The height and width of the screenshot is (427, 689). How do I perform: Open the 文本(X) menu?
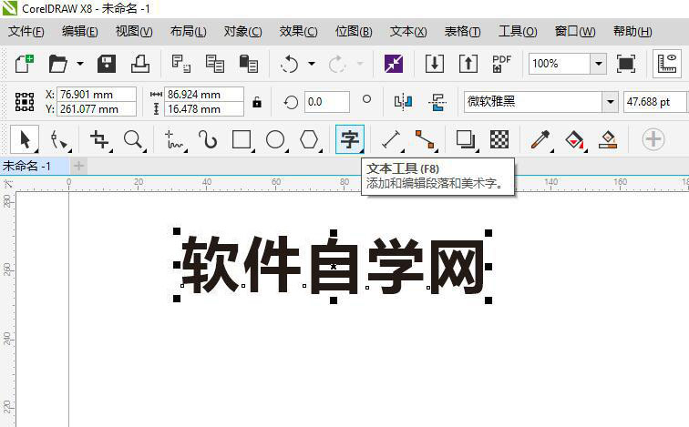(407, 32)
